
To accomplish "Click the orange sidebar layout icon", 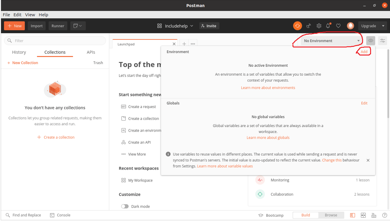I will pos(352,215).
